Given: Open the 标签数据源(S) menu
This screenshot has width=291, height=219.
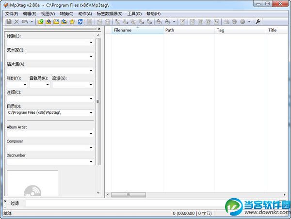Looking at the screenshot, I should tap(110, 14).
